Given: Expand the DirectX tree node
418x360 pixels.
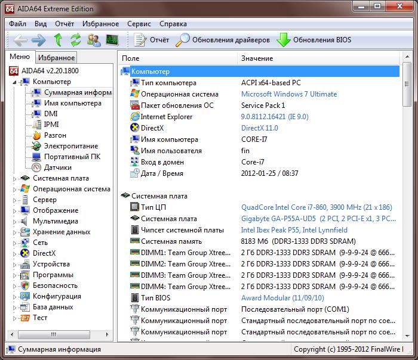Looking at the screenshot, I should pos(15,254).
